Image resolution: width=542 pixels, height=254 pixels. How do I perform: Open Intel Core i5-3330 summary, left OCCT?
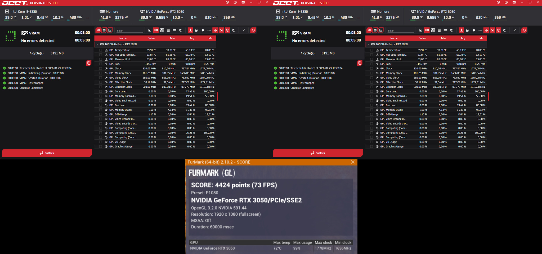point(21,12)
